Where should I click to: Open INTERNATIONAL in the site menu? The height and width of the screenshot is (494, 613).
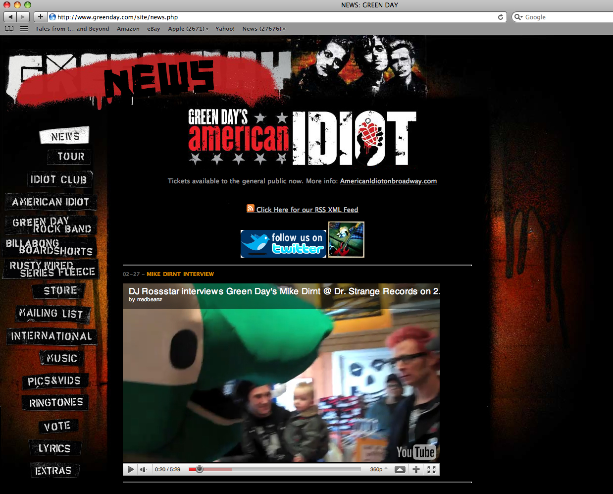51,336
